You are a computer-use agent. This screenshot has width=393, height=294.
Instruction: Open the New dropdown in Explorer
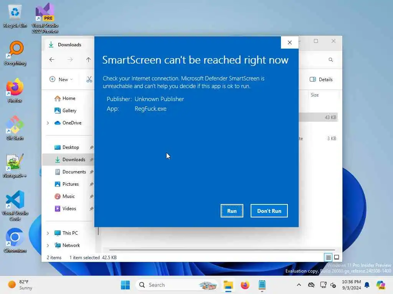(61, 79)
